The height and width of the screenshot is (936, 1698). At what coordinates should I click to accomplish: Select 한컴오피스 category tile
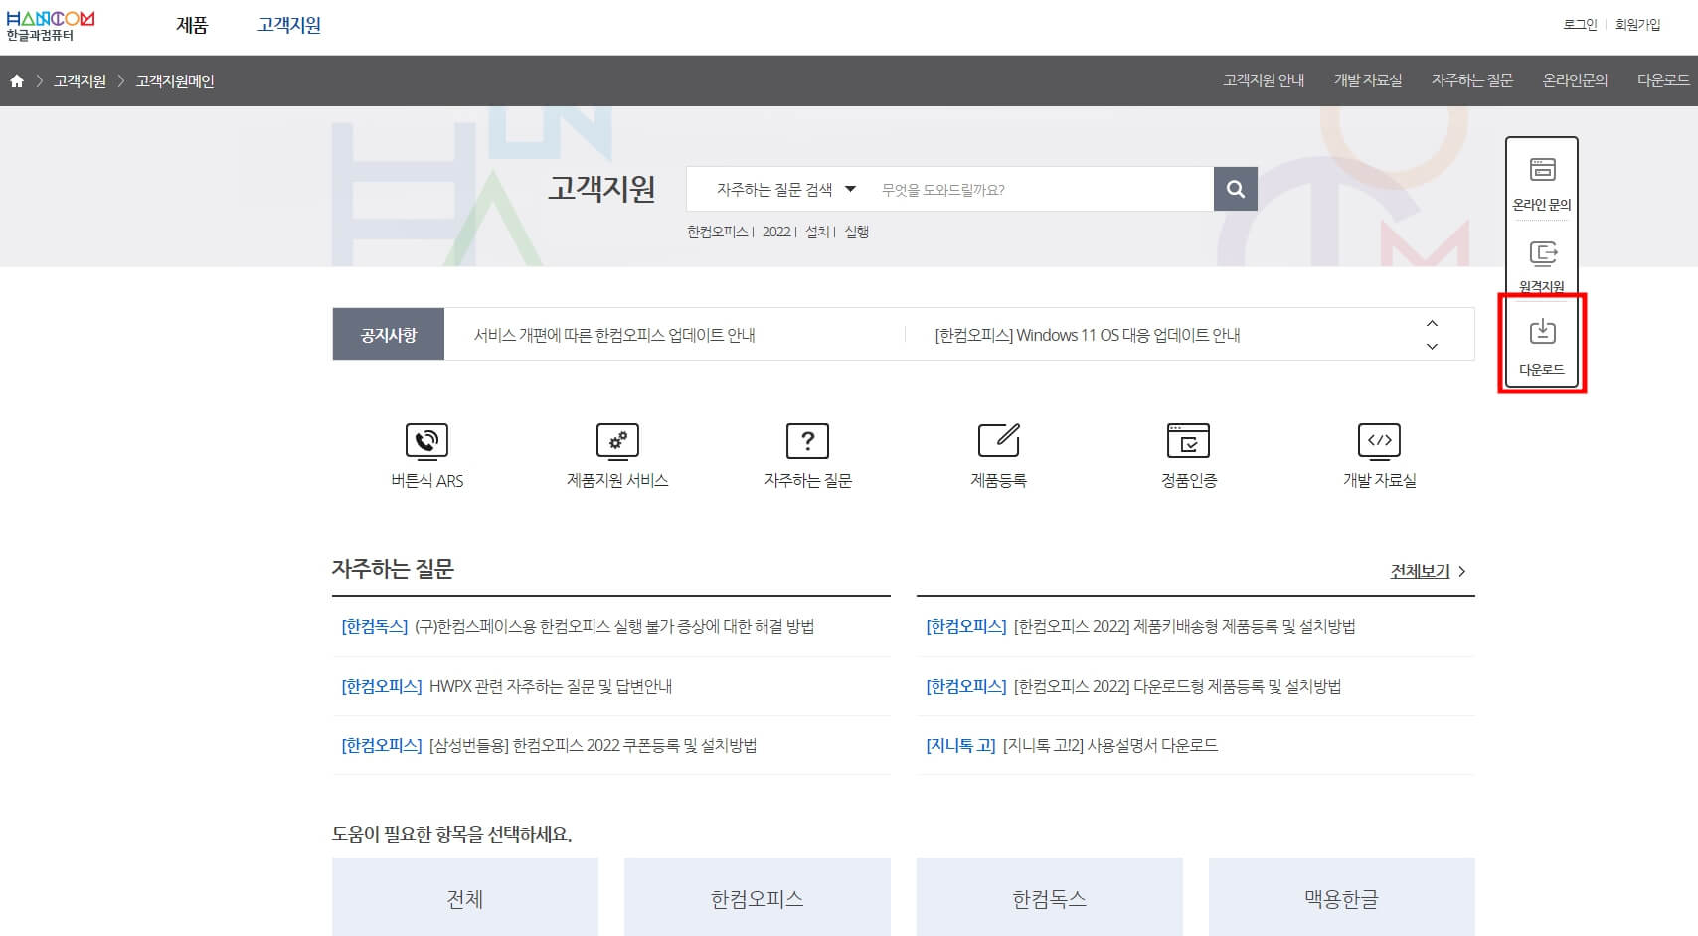click(x=758, y=897)
